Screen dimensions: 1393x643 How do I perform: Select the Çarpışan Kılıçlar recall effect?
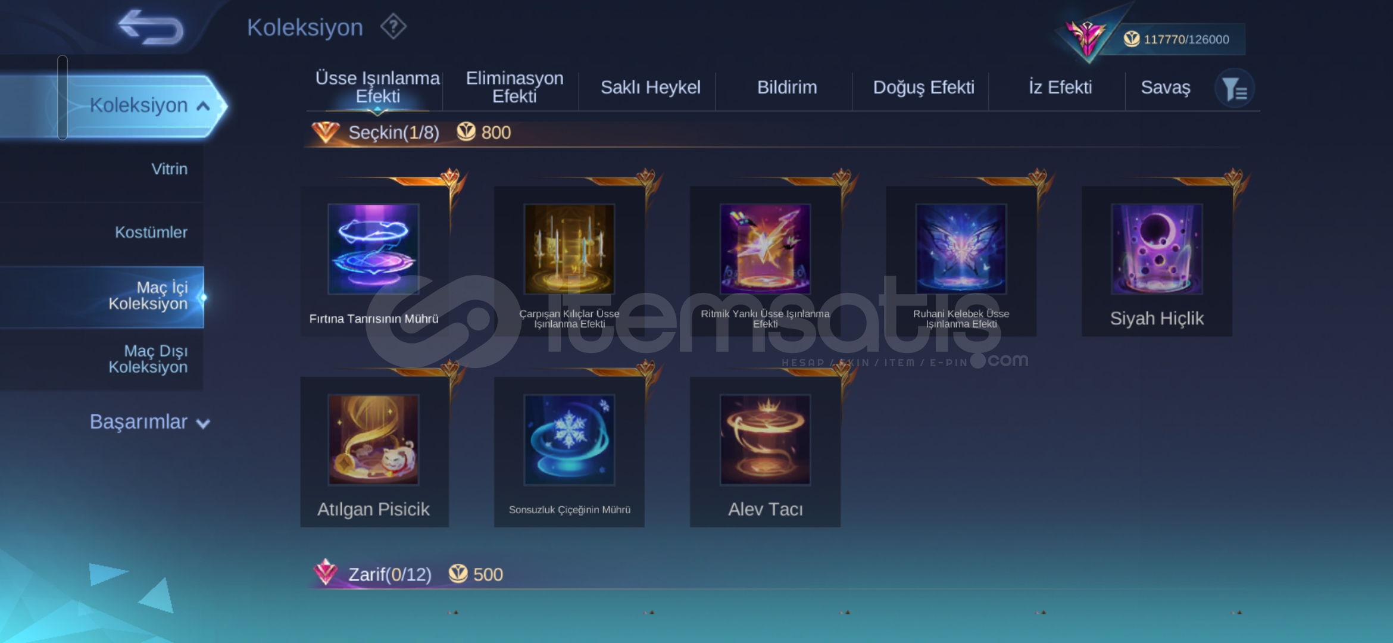[569, 261]
